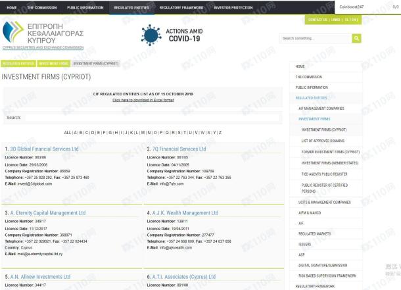This screenshot has height=290, width=401.
Task: Filter firms by letter C
Action: coord(86,132)
